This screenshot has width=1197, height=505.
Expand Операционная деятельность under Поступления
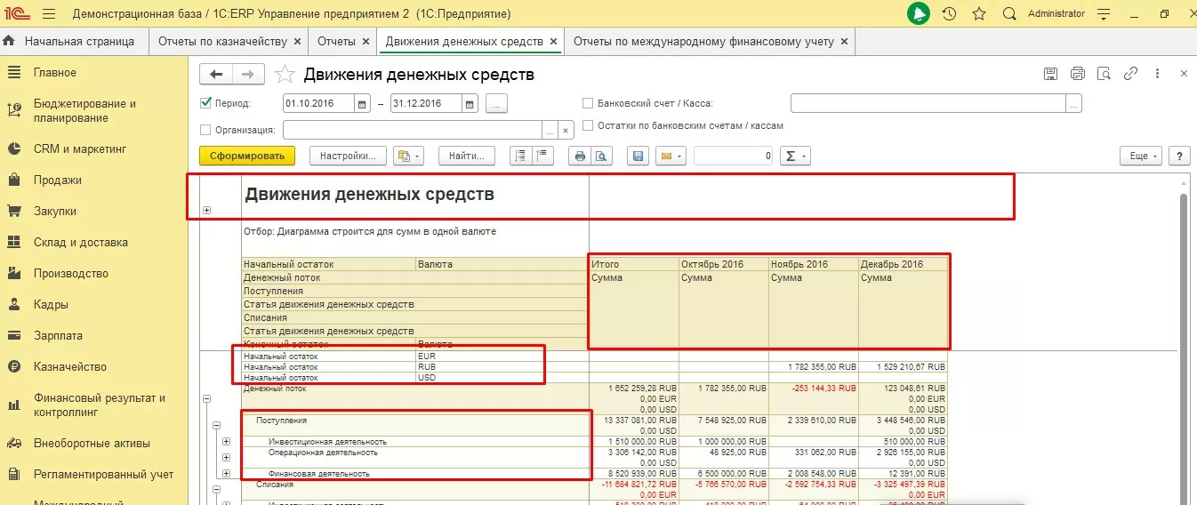pos(226,457)
